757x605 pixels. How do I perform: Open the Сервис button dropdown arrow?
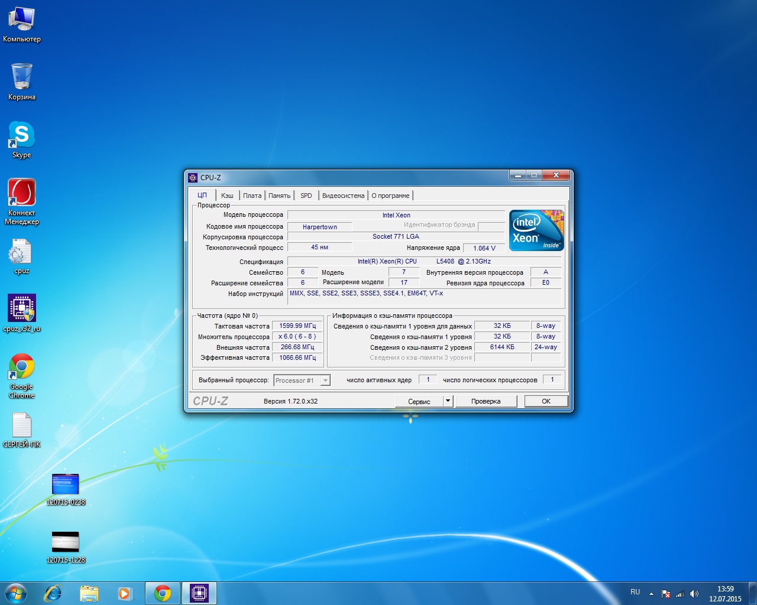[448, 401]
